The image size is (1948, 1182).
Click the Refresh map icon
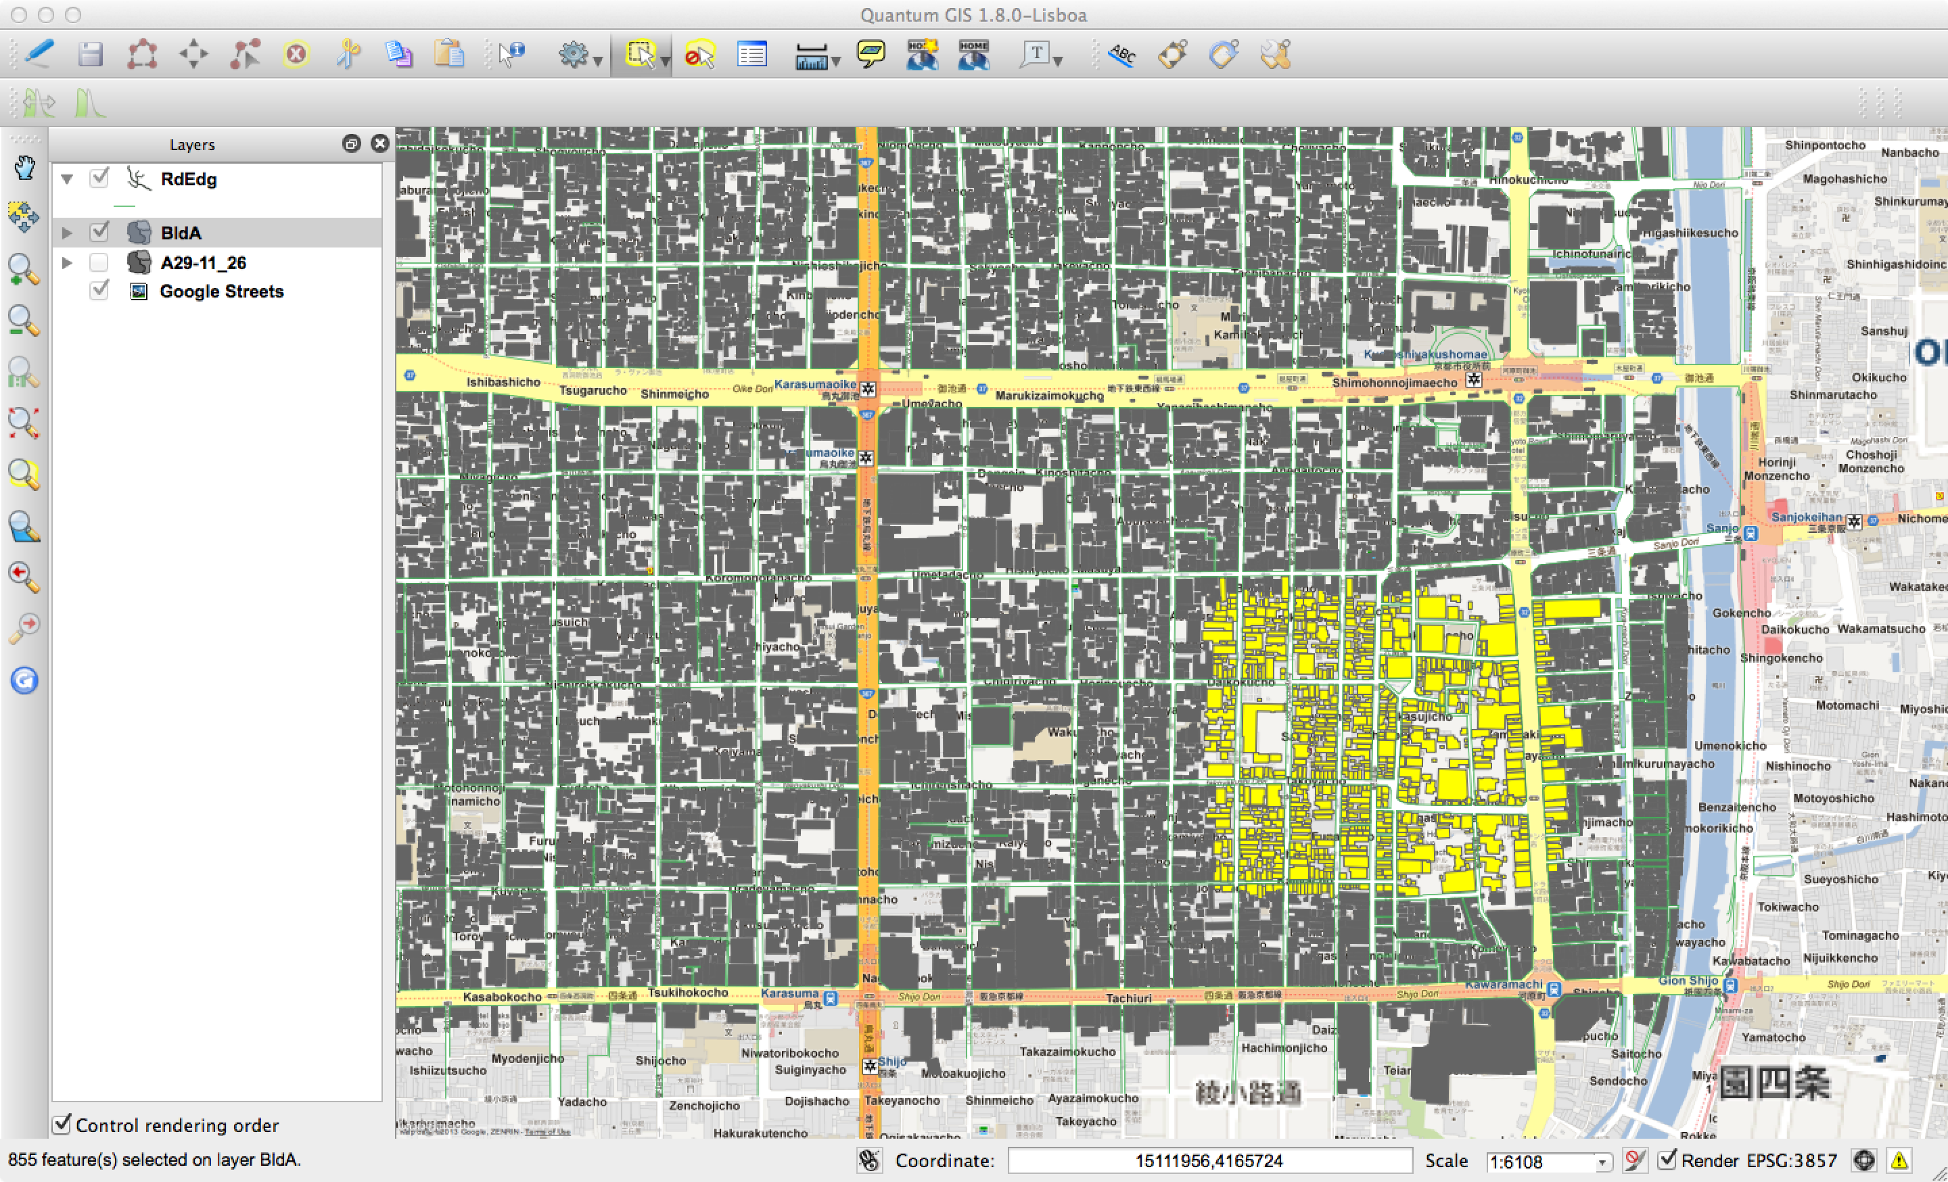tap(24, 680)
